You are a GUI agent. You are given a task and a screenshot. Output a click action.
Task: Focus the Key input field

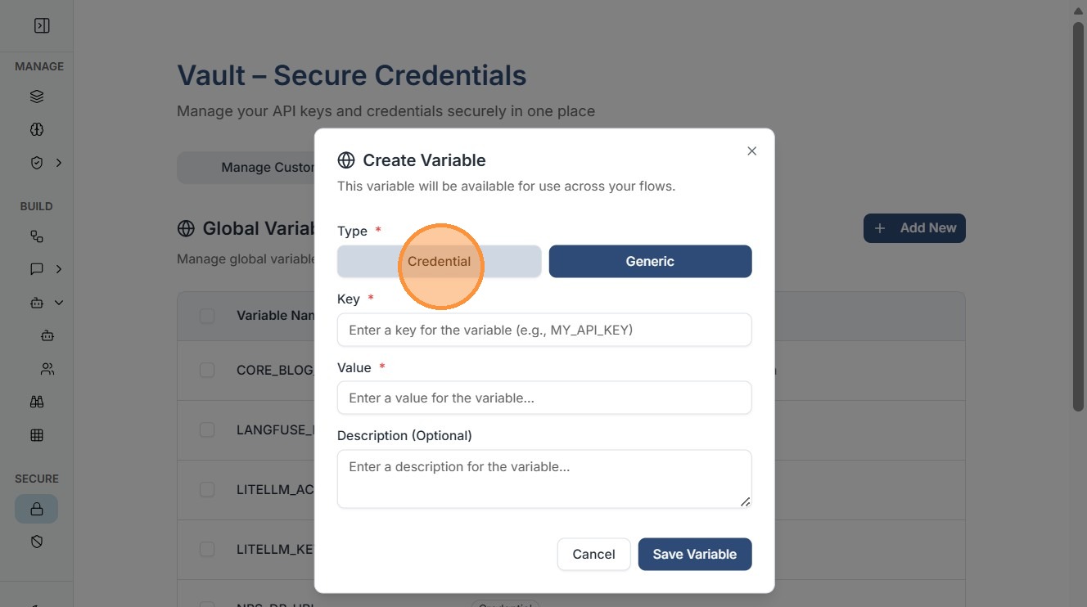click(x=544, y=330)
